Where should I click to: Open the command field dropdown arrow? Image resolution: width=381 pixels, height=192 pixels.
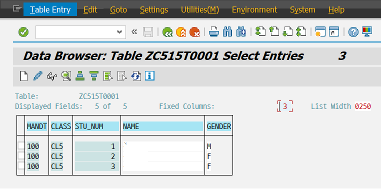coord(119,32)
